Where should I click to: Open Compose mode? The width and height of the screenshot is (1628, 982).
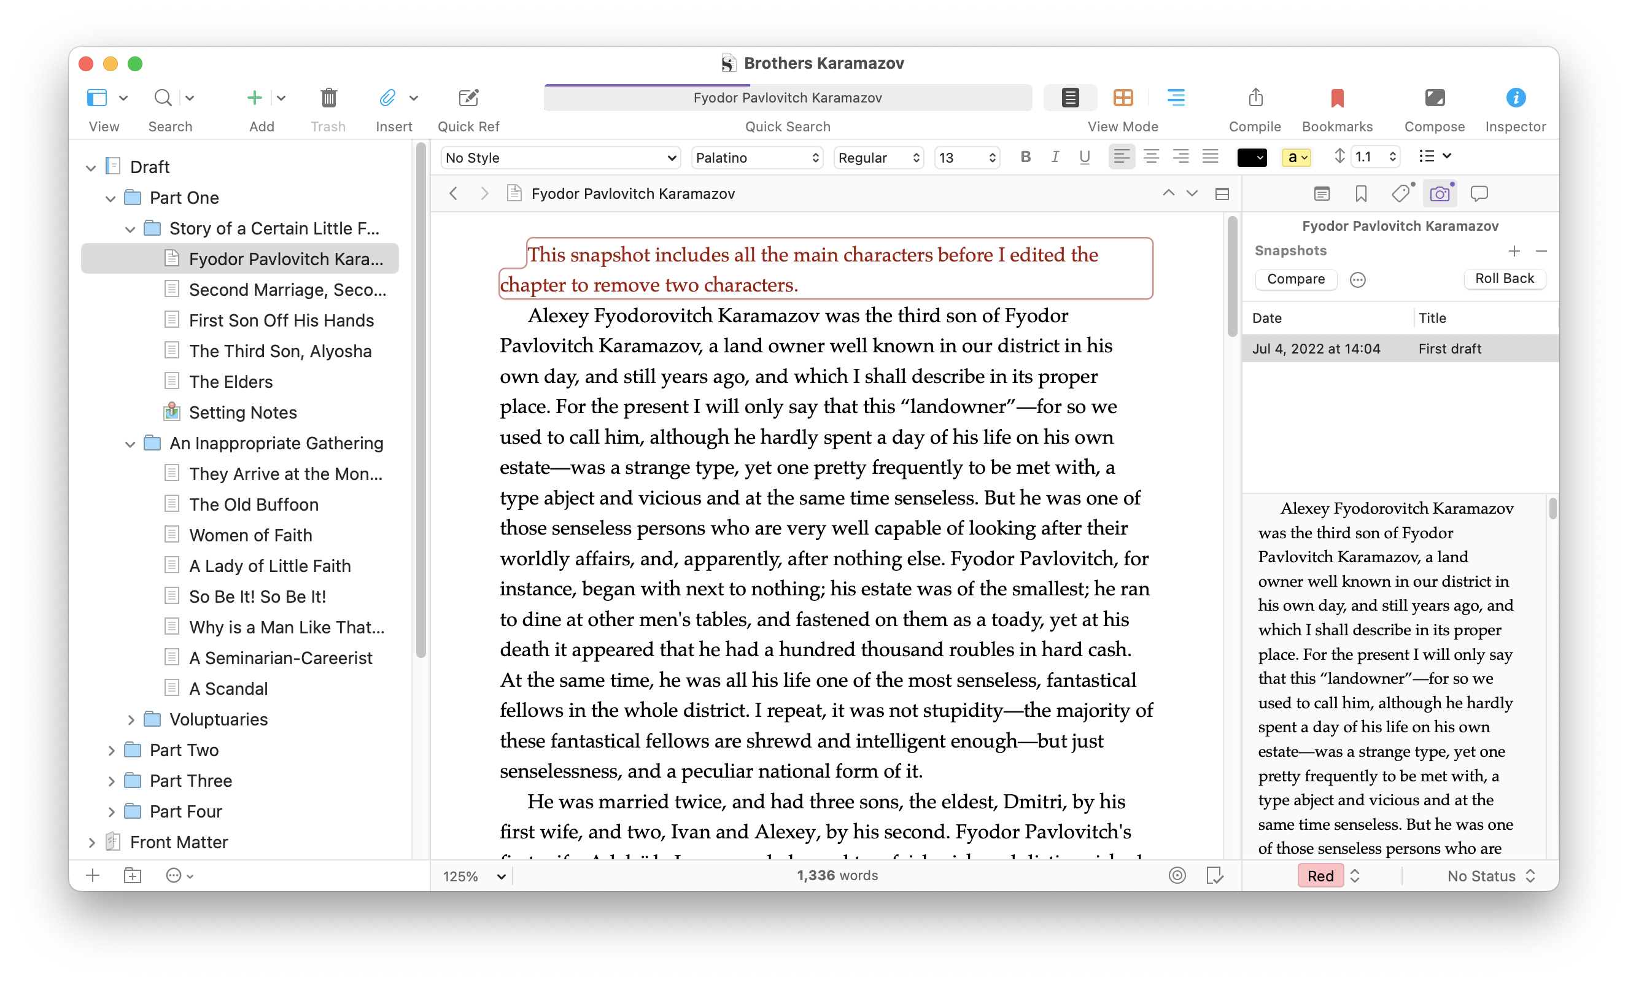point(1434,98)
